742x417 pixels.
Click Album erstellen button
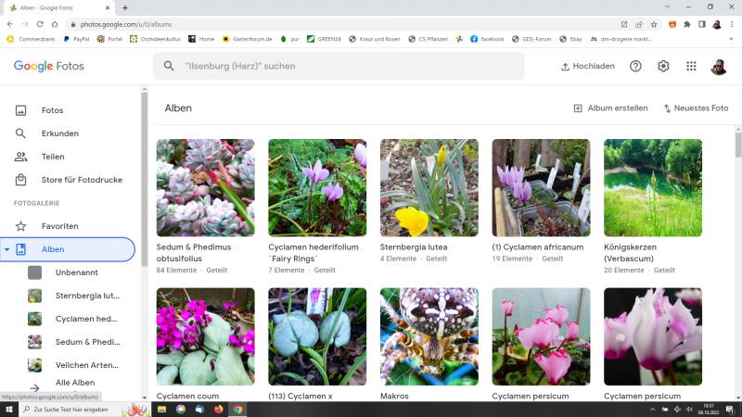(x=610, y=108)
